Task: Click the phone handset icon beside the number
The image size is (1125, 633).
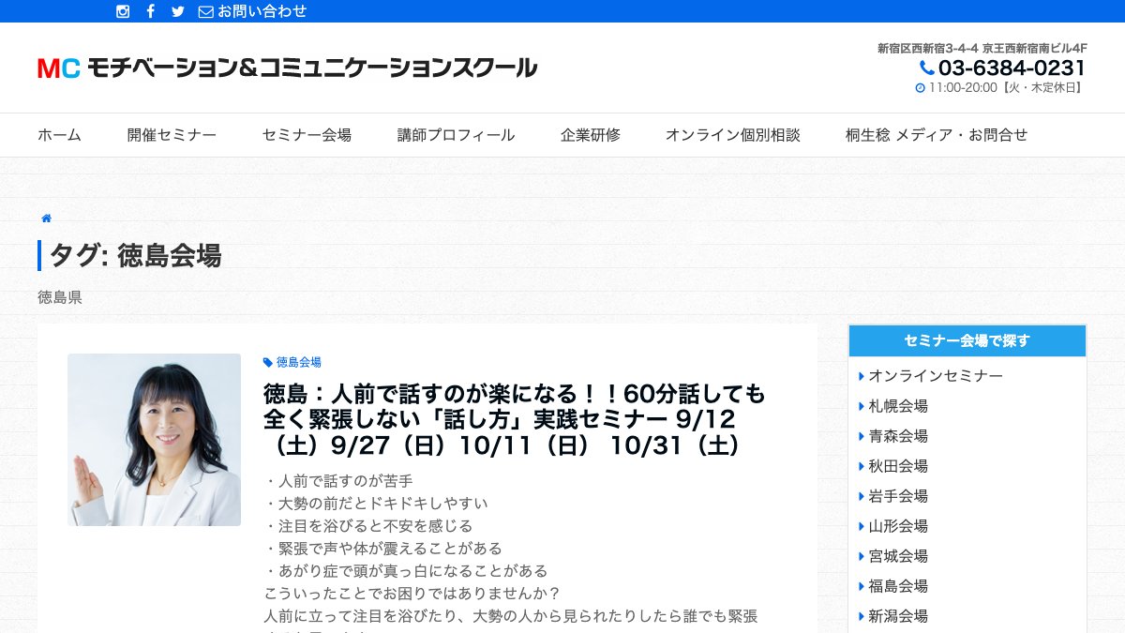Action: [x=926, y=68]
